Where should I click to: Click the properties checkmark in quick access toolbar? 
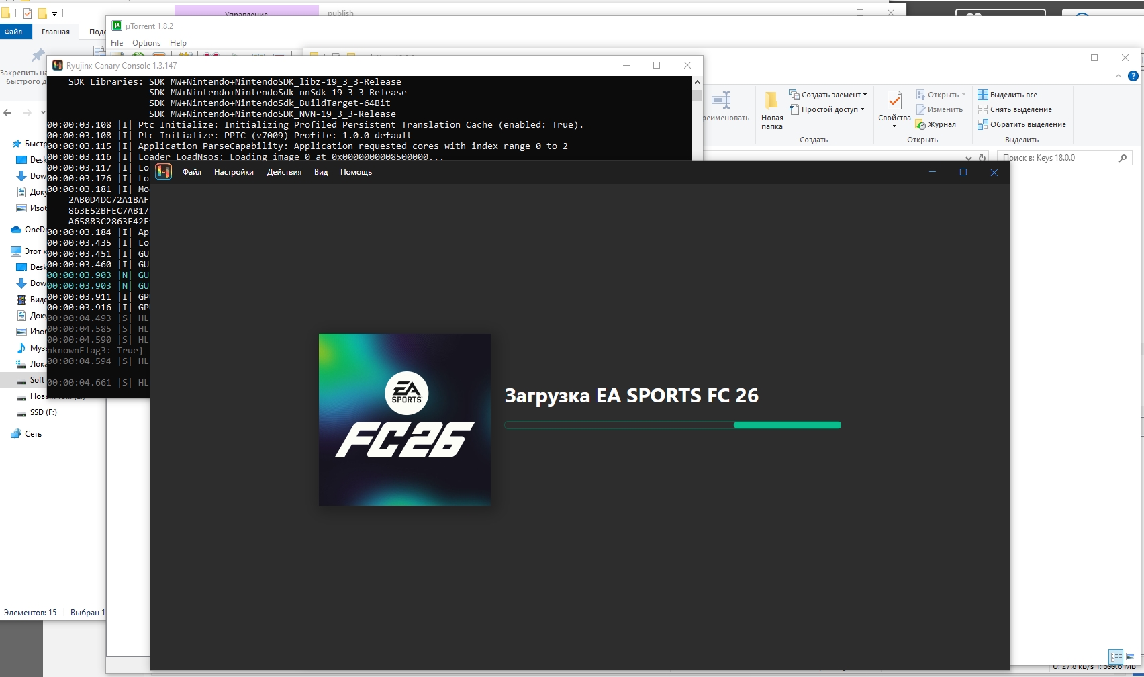pos(27,13)
